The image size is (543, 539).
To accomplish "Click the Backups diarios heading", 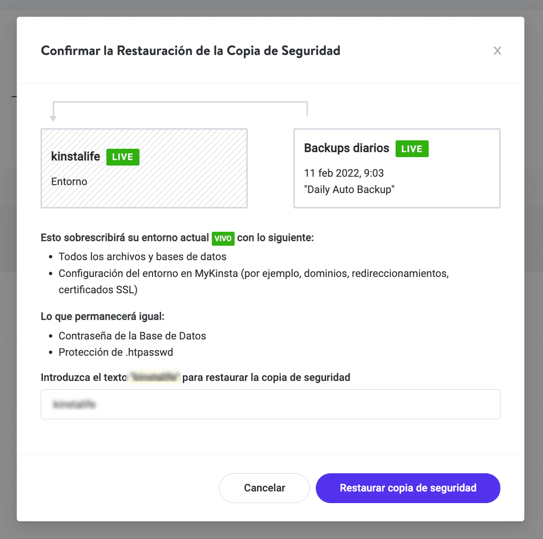I will point(347,148).
